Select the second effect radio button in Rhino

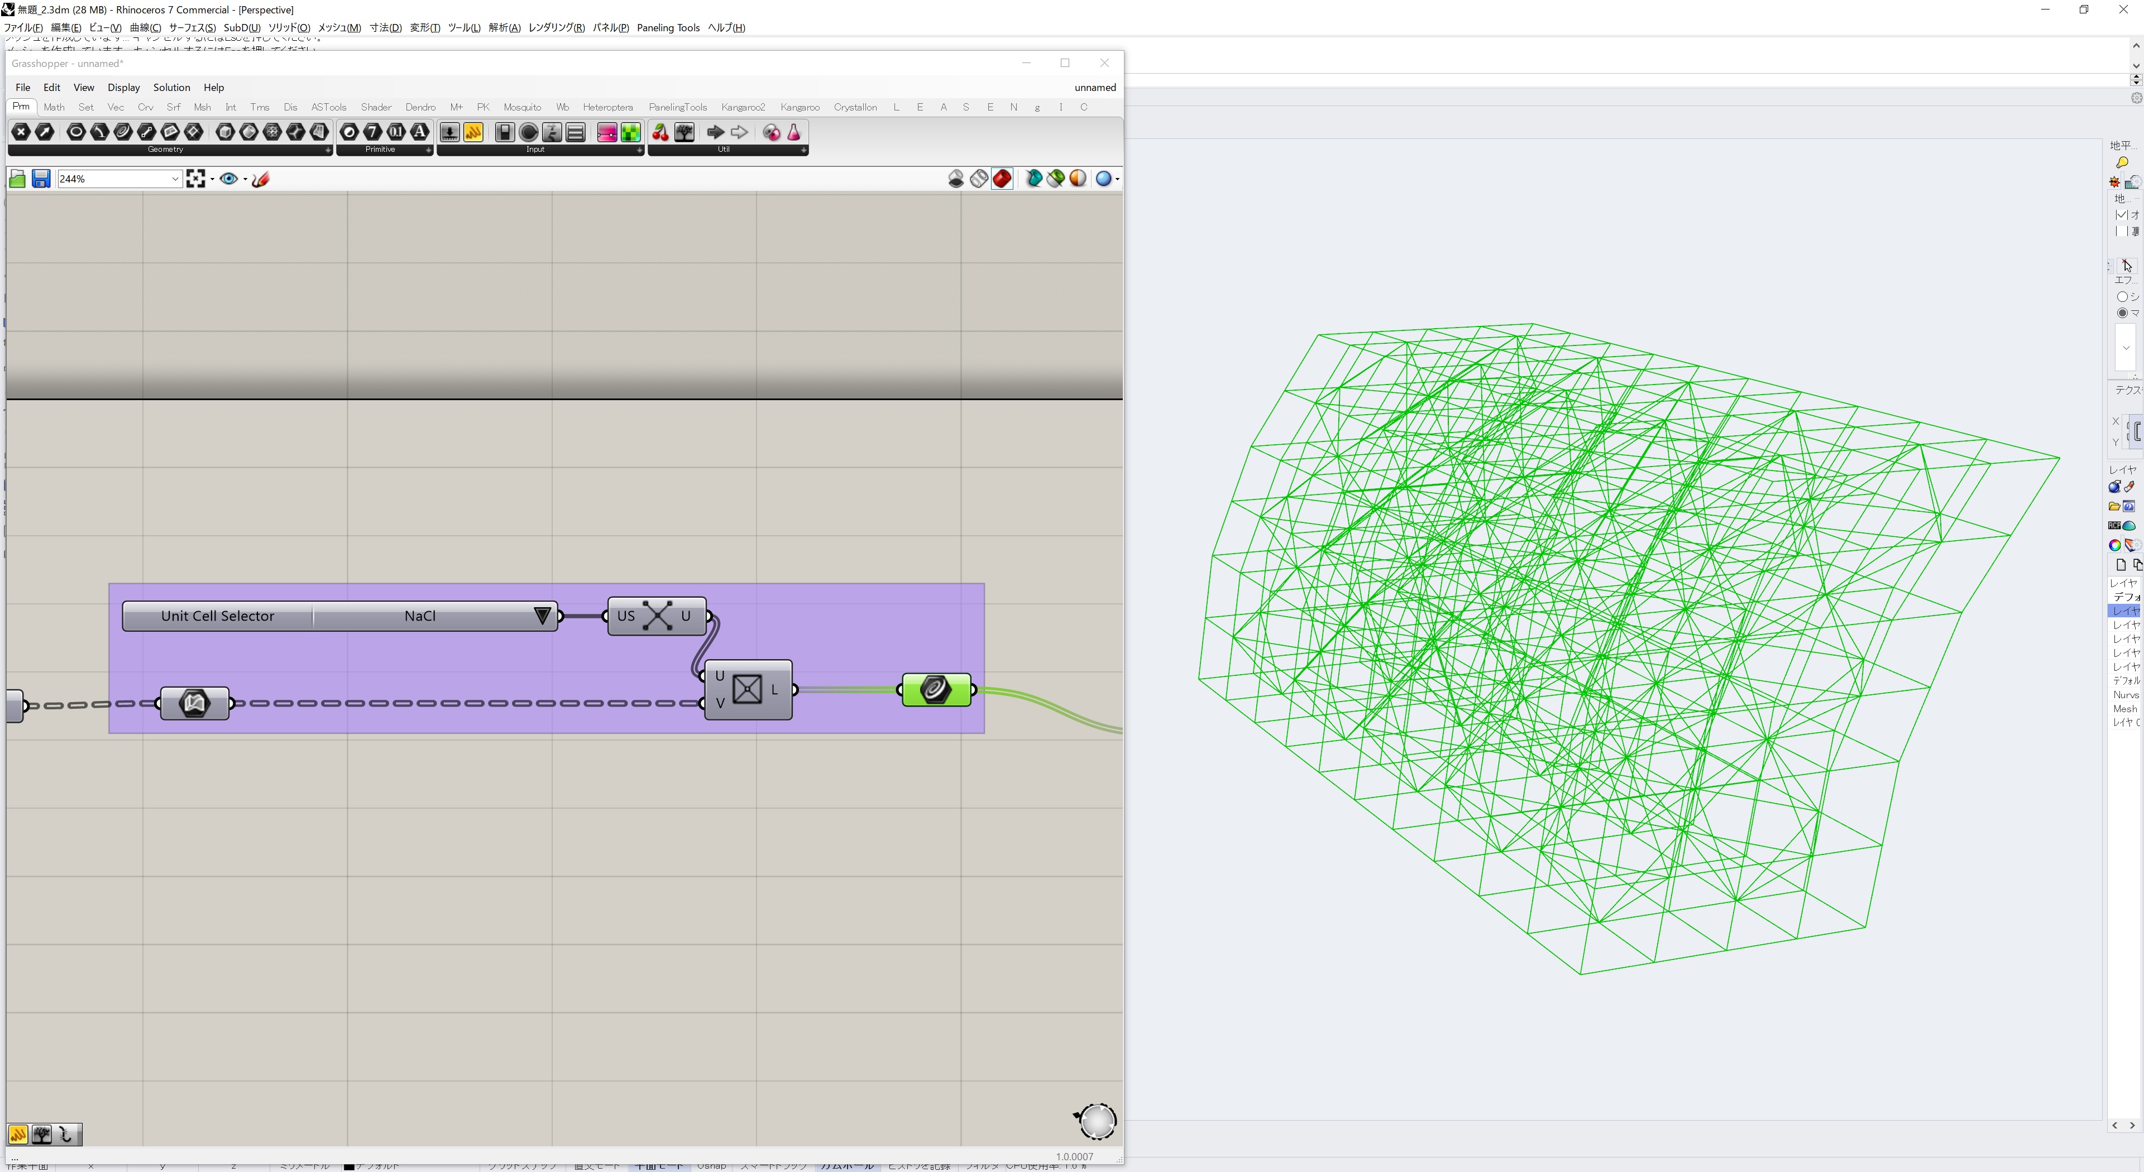tap(2122, 313)
